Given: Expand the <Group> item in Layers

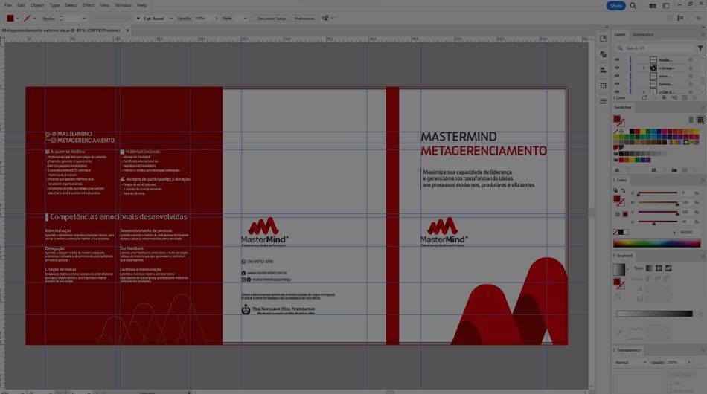Looking at the screenshot, I should (644, 68).
